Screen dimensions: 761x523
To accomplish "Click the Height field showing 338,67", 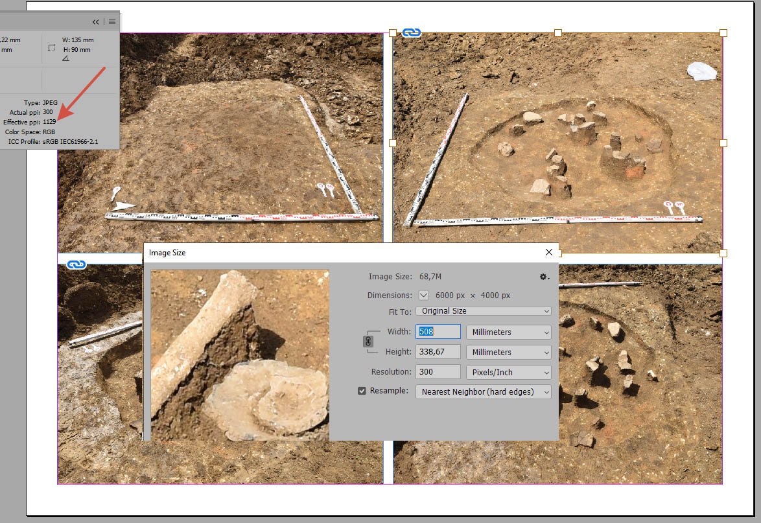I will (438, 352).
